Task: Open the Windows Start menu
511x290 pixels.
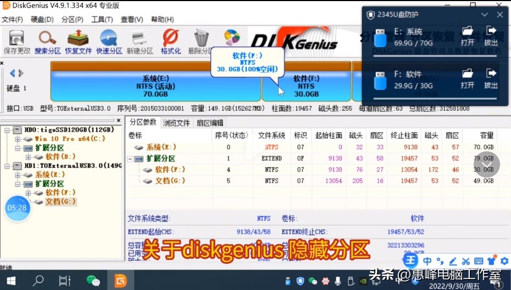Action: [11, 281]
